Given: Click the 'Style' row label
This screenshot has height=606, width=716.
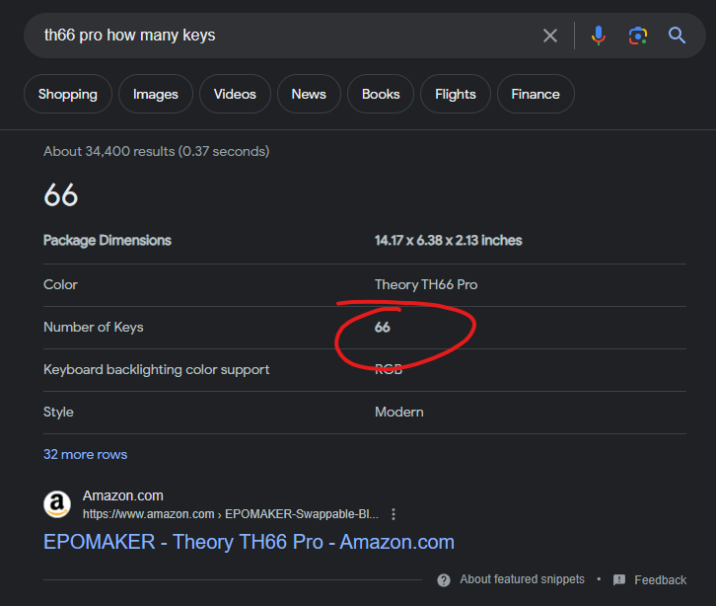Looking at the screenshot, I should (x=58, y=413).
